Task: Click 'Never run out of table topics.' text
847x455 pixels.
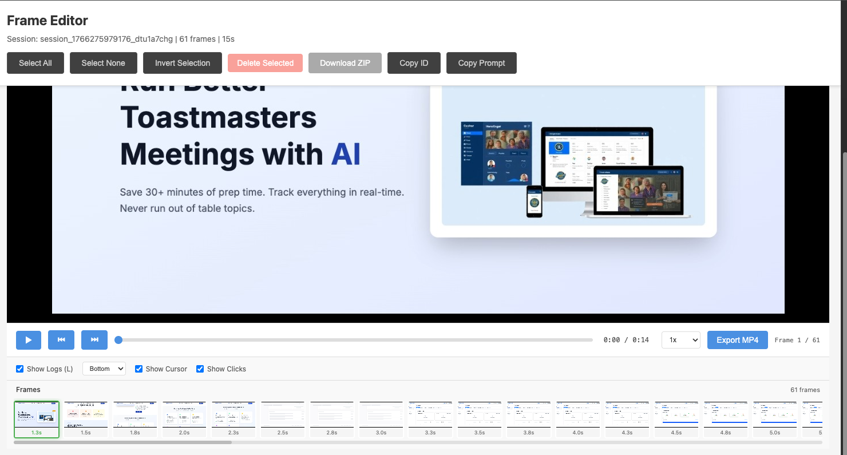Action: 187,208
